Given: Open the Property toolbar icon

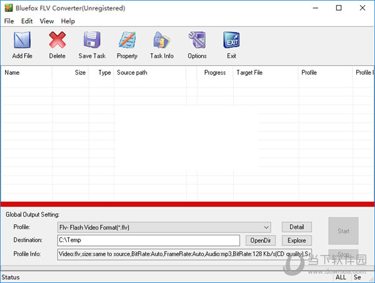Looking at the screenshot, I should 127,40.
